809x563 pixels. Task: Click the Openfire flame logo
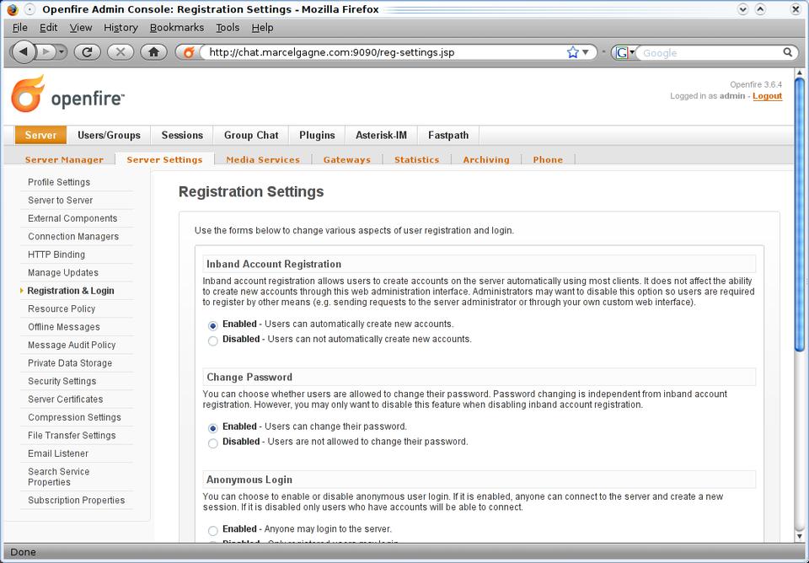point(27,94)
